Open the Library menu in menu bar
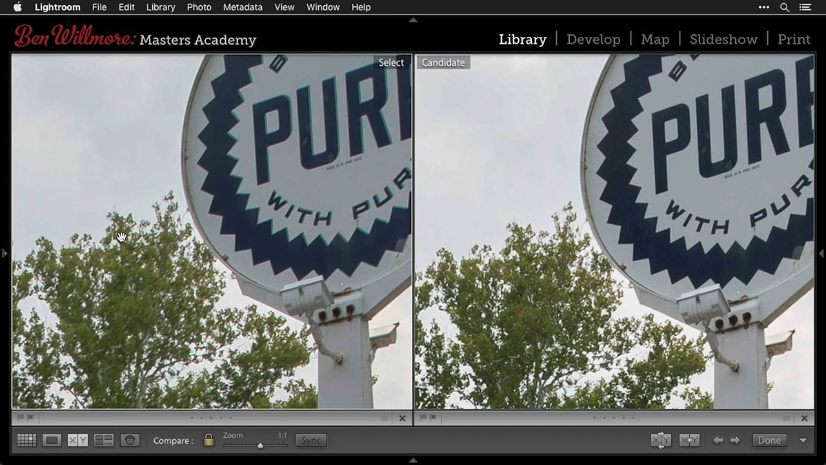 [x=161, y=7]
